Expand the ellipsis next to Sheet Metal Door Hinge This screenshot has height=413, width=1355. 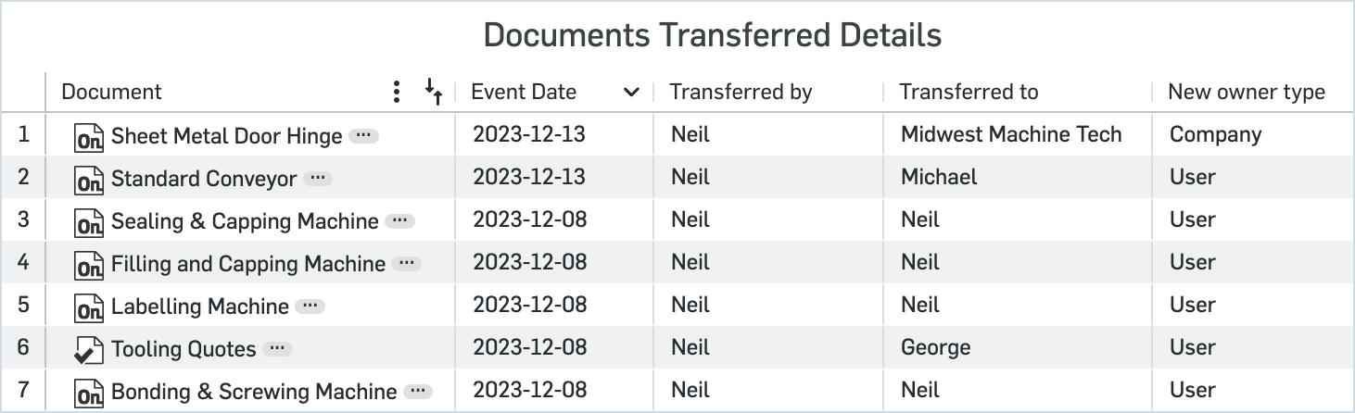click(x=363, y=135)
